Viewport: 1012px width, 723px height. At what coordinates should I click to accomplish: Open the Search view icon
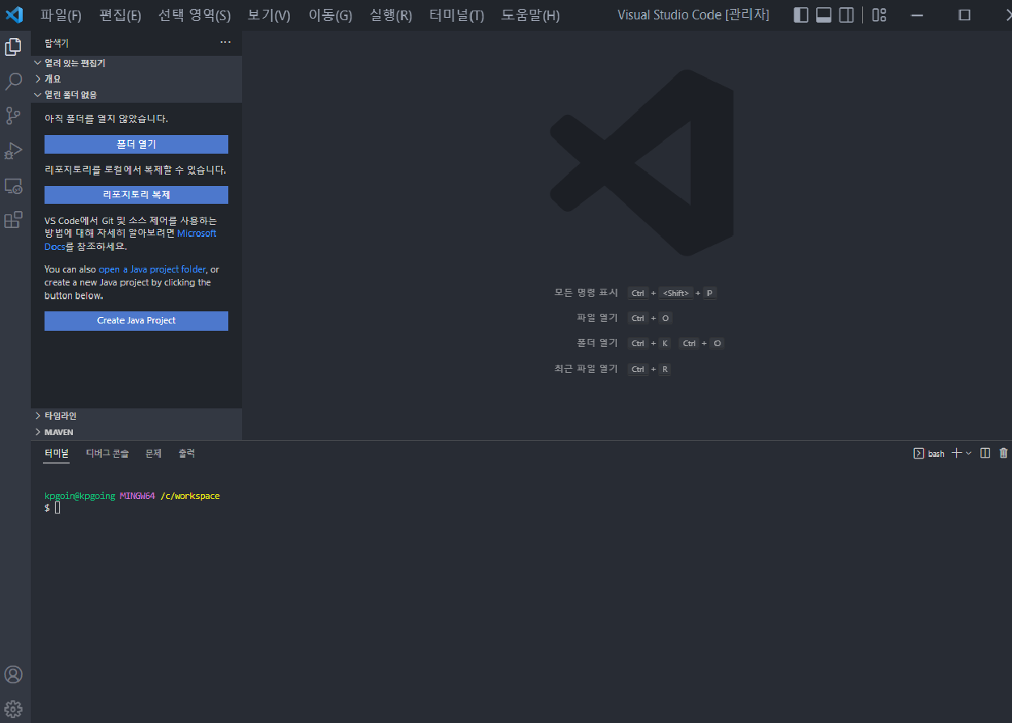[x=13, y=82]
